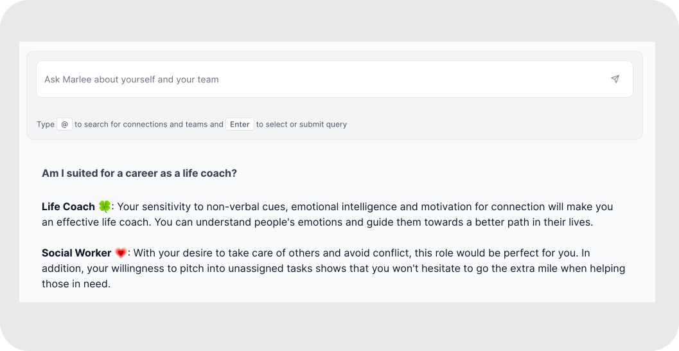Image resolution: width=679 pixels, height=351 pixels.
Task: Select the "Am I suited for a career" question
Action: pyautogui.click(x=139, y=174)
